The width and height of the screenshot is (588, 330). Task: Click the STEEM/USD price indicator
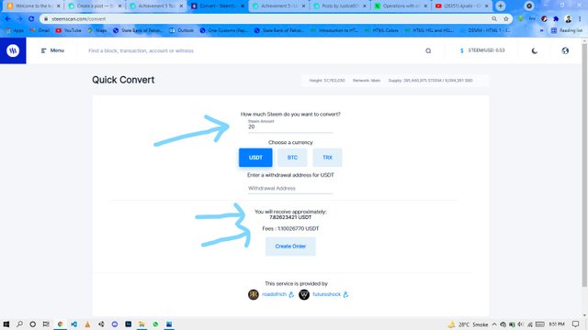[x=482, y=50]
